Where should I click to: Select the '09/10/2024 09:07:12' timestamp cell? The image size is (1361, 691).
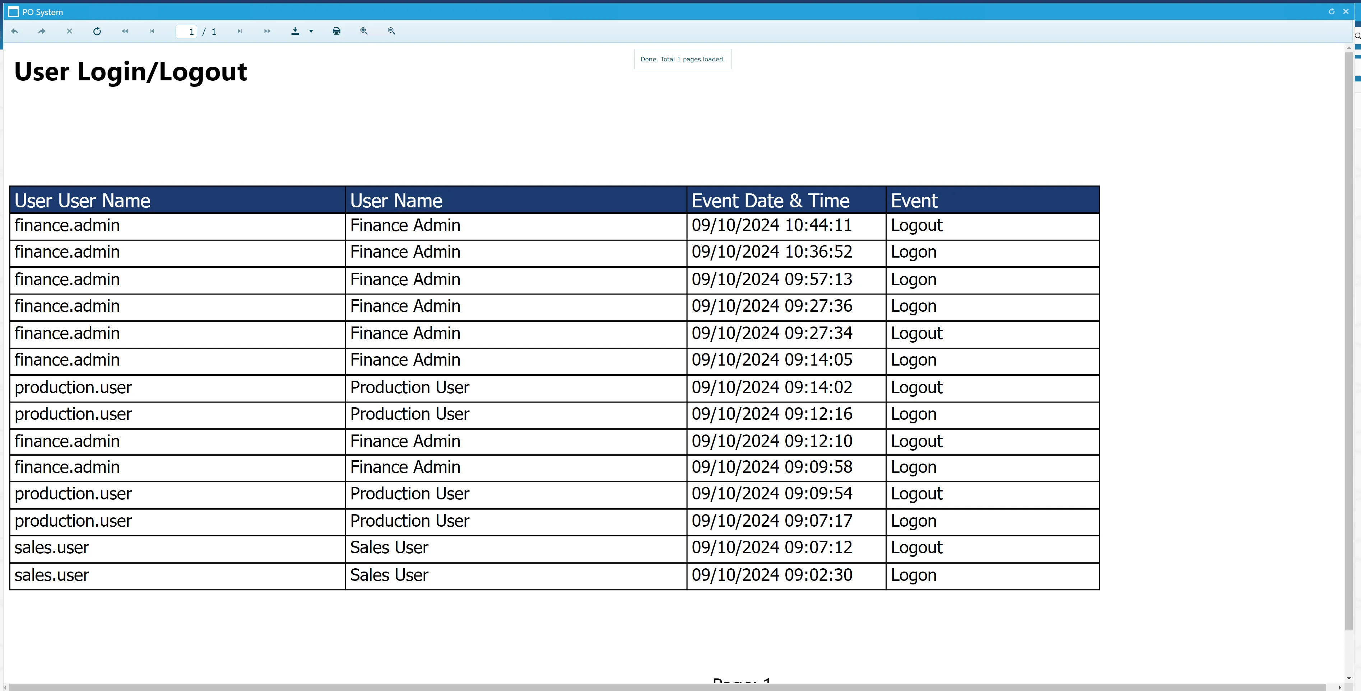point(786,549)
